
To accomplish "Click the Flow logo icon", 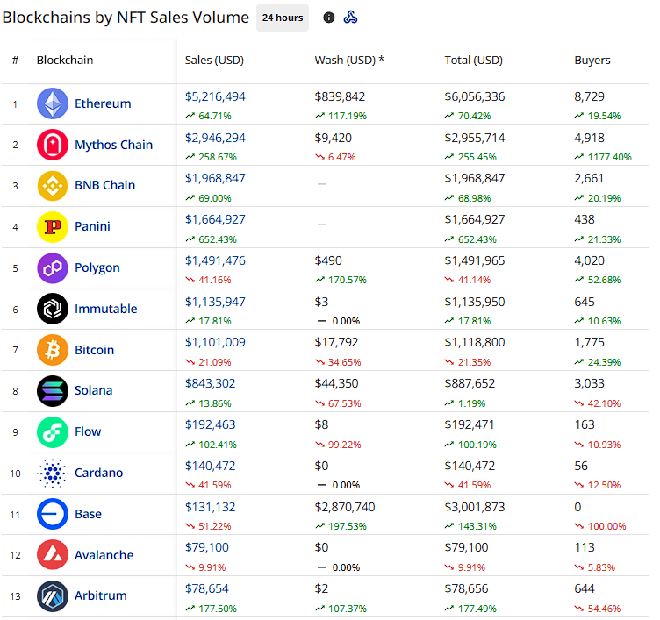I will (x=53, y=432).
